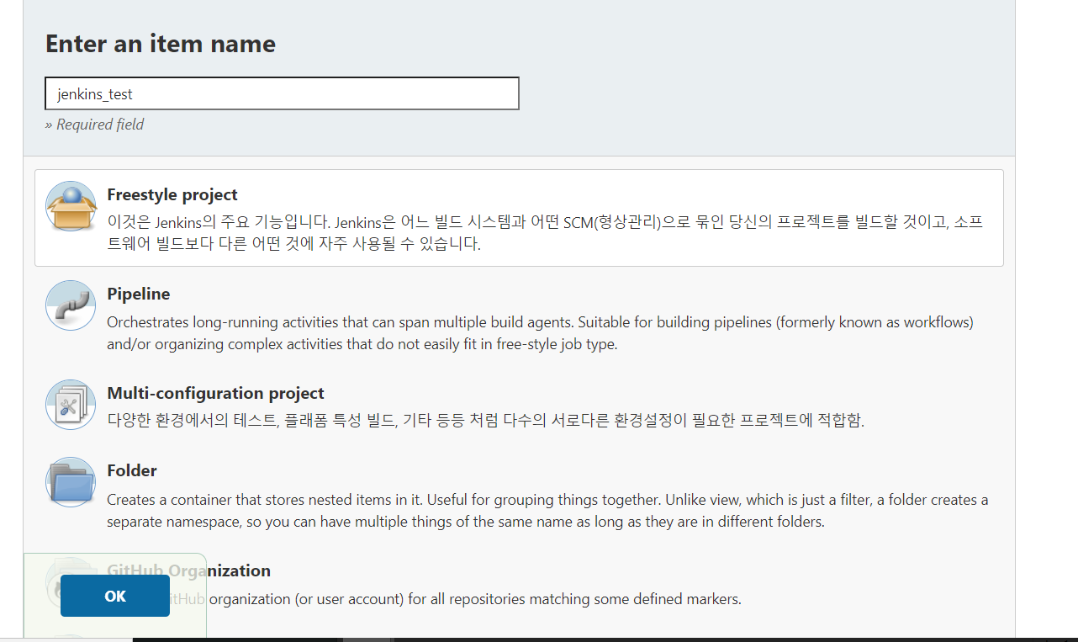Select the Folder item icon
Viewport: 1078px width, 642px height.
click(71, 482)
